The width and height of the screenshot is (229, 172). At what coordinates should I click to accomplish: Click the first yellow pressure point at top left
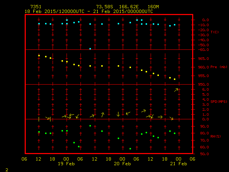coord(39,56)
